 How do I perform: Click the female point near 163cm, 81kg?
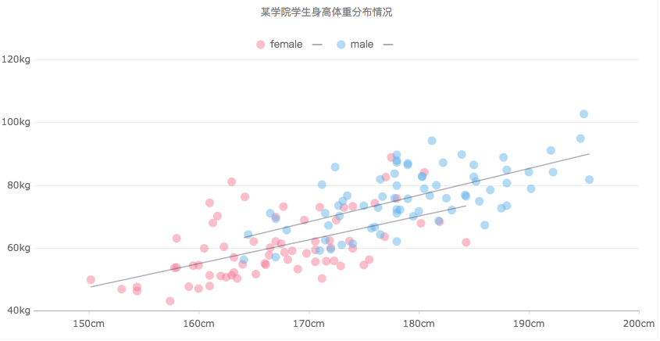click(231, 182)
